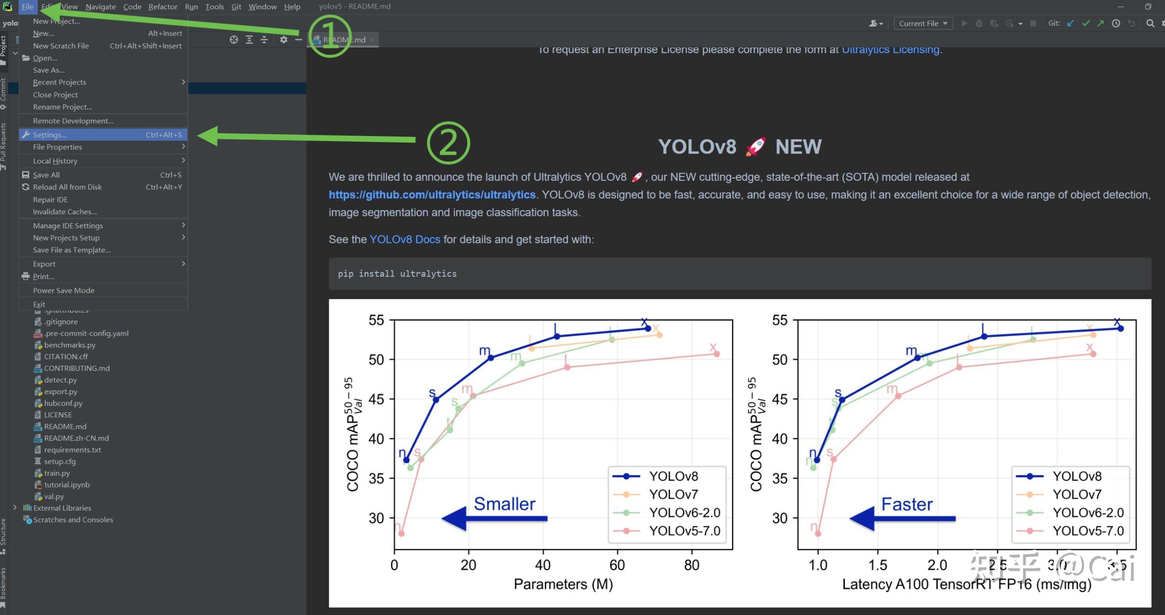Click locate-file target icon in Project panel
This screenshot has width=1165, height=615.
click(234, 40)
